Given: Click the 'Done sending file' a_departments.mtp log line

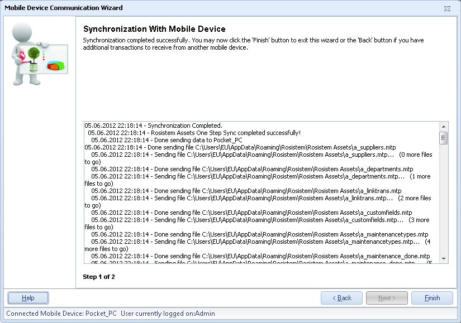Looking at the screenshot, I should point(252,169).
